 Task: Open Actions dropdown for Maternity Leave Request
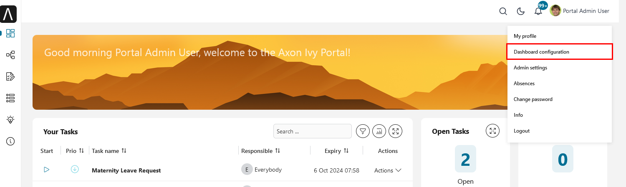pos(388,170)
